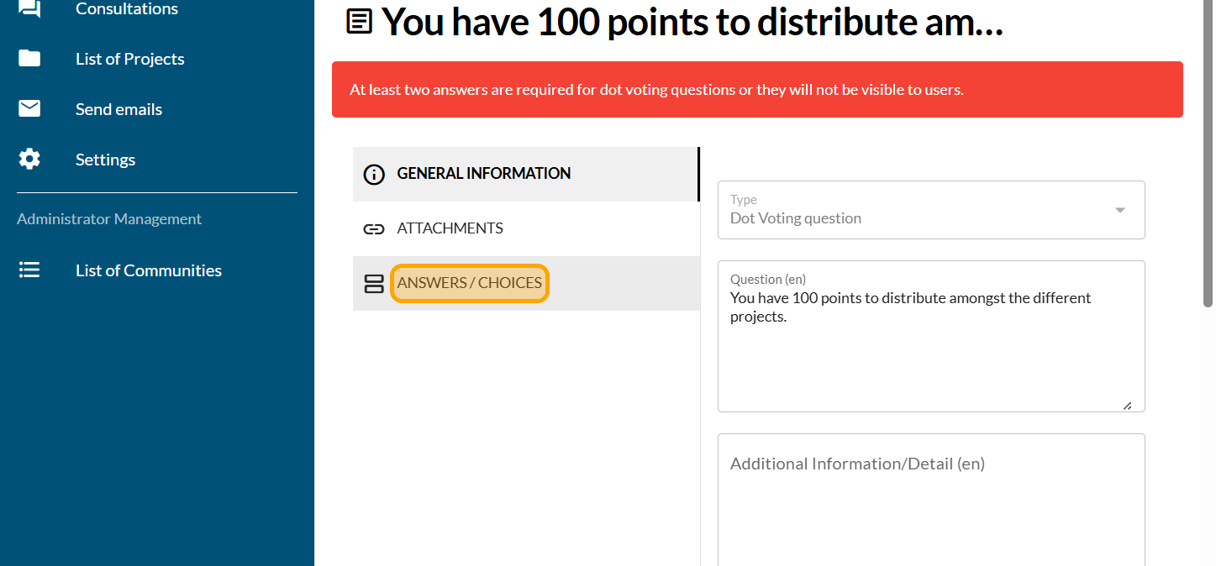Click the envelope icon for Send emails
The image size is (1216, 566).
pyautogui.click(x=29, y=109)
